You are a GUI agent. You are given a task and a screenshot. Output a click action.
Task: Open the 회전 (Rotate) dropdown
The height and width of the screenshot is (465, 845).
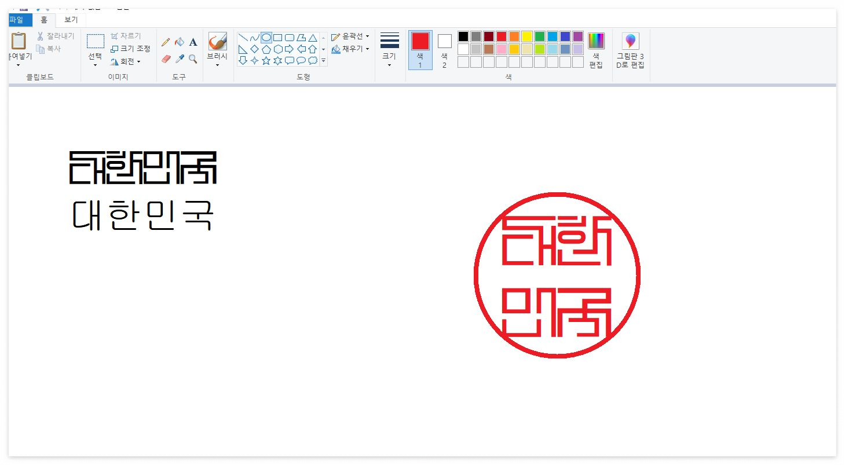click(x=126, y=61)
